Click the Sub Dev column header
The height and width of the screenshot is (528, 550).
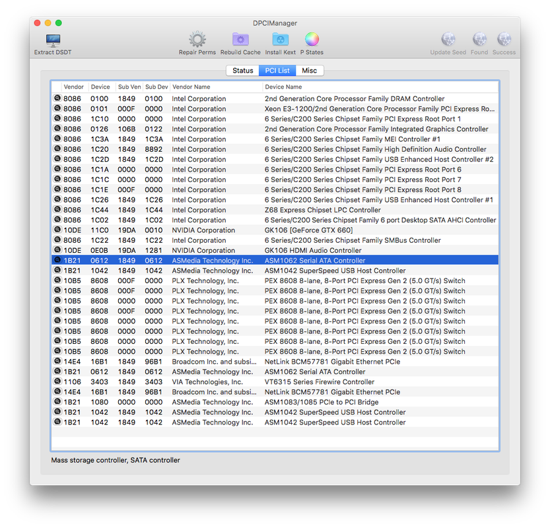coord(156,87)
